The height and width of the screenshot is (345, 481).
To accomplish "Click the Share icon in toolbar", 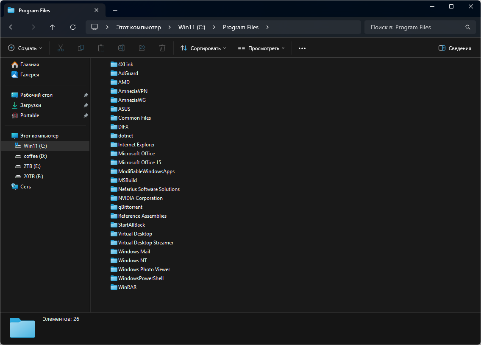I will 142,48.
